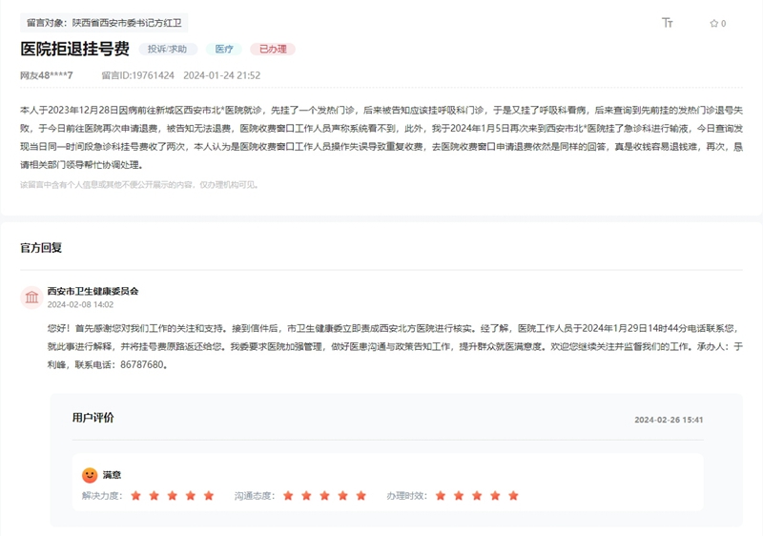Viewport: 763px width, 536px height.
Task: Select the 投诉/求助 tag
Action: tap(169, 49)
